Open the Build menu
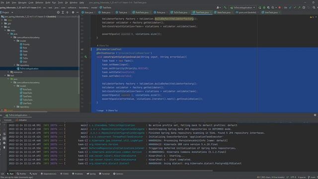The height and width of the screenshot is (179, 318). point(48,2)
